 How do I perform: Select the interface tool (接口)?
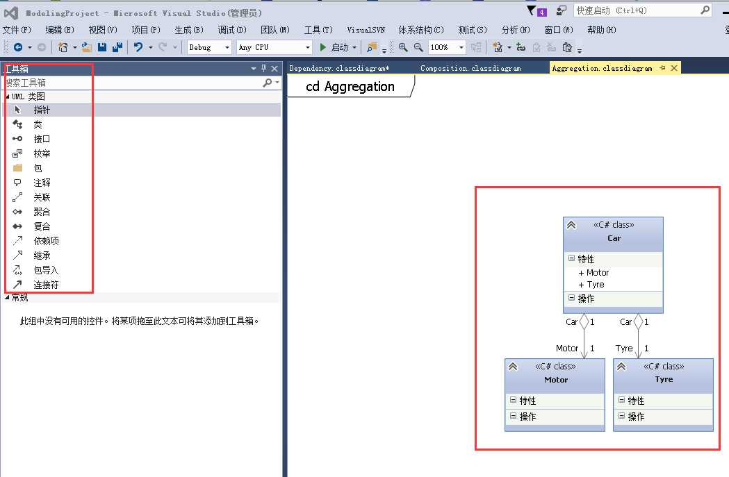[x=141, y=139]
